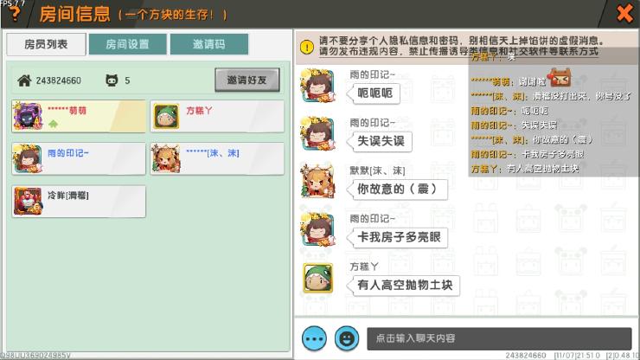The width and height of the screenshot is (640, 360).
Task: Click the chat input field
Action: (x=499, y=338)
